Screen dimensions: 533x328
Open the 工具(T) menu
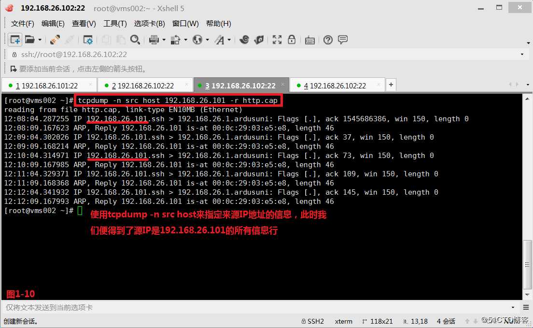click(115, 24)
